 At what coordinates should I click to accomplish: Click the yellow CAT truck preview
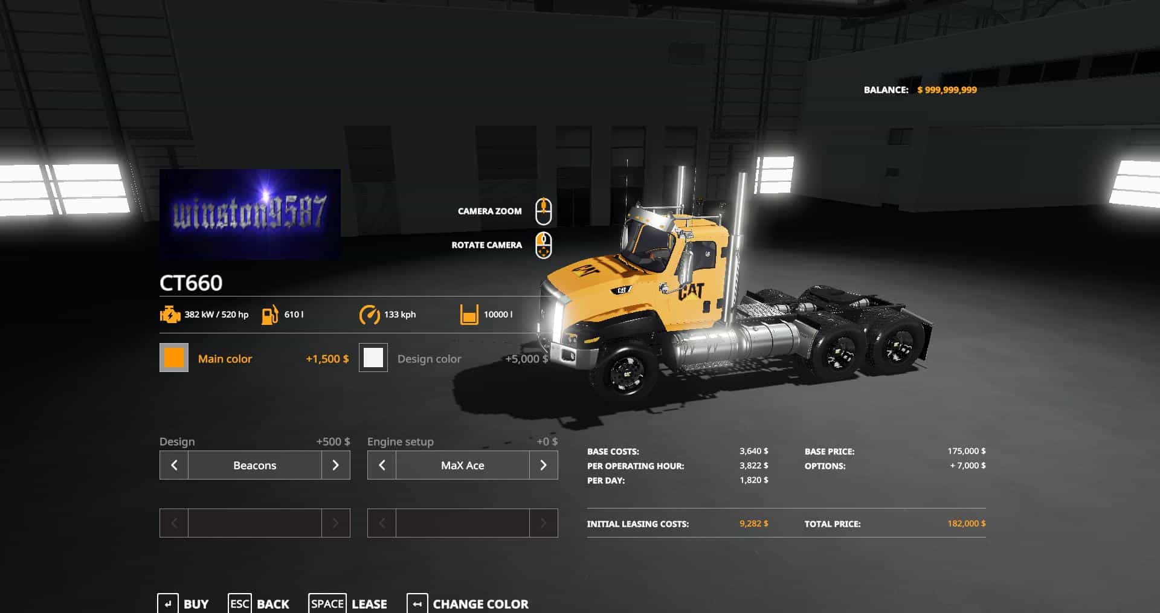[725, 302]
